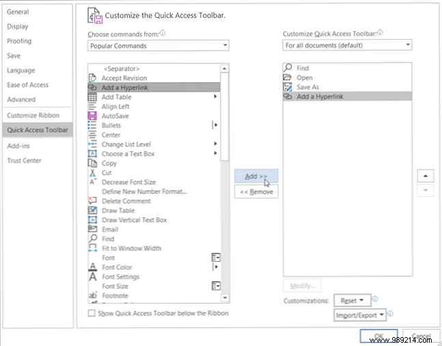The image size is (442, 346).
Task: Click the Cut scissors icon
Action: pos(92,172)
